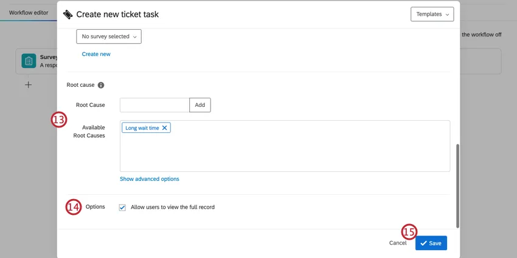This screenshot has height=258, width=517.
Task: Switch to the Workflow editor tab
Action: pos(29,13)
